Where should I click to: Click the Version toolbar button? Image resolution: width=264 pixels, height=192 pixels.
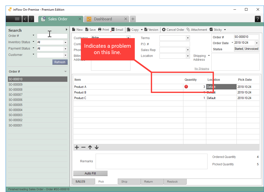click(151, 30)
